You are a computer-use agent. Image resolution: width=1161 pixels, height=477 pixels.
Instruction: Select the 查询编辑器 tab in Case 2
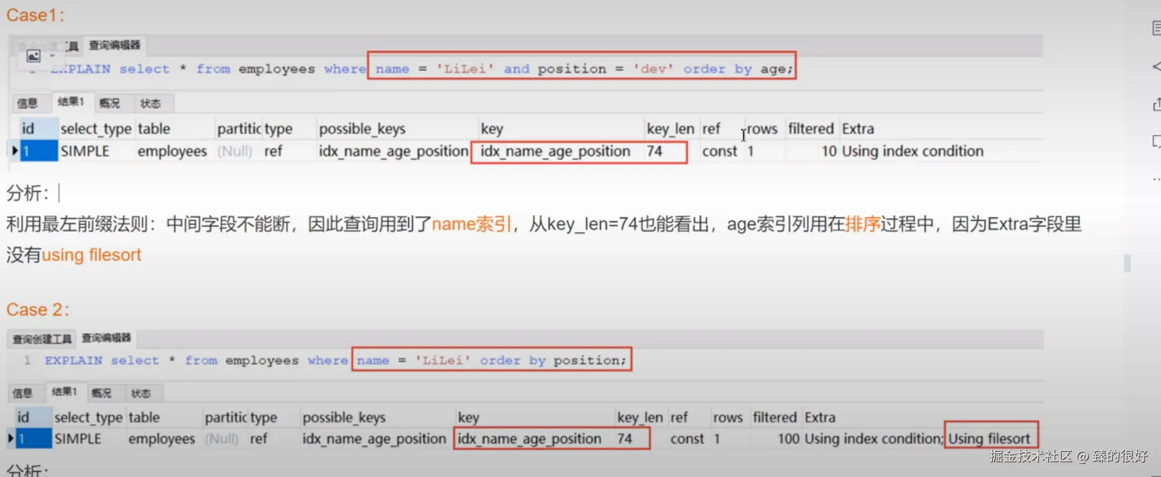[107, 338]
